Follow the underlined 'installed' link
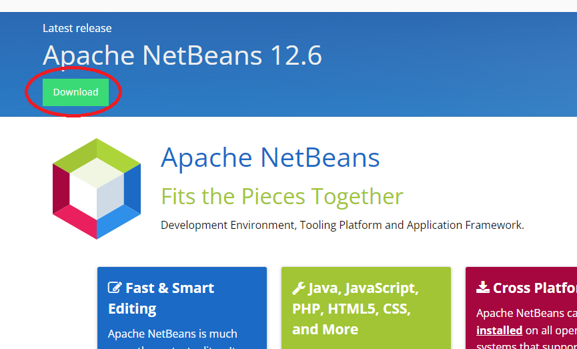 pos(500,330)
